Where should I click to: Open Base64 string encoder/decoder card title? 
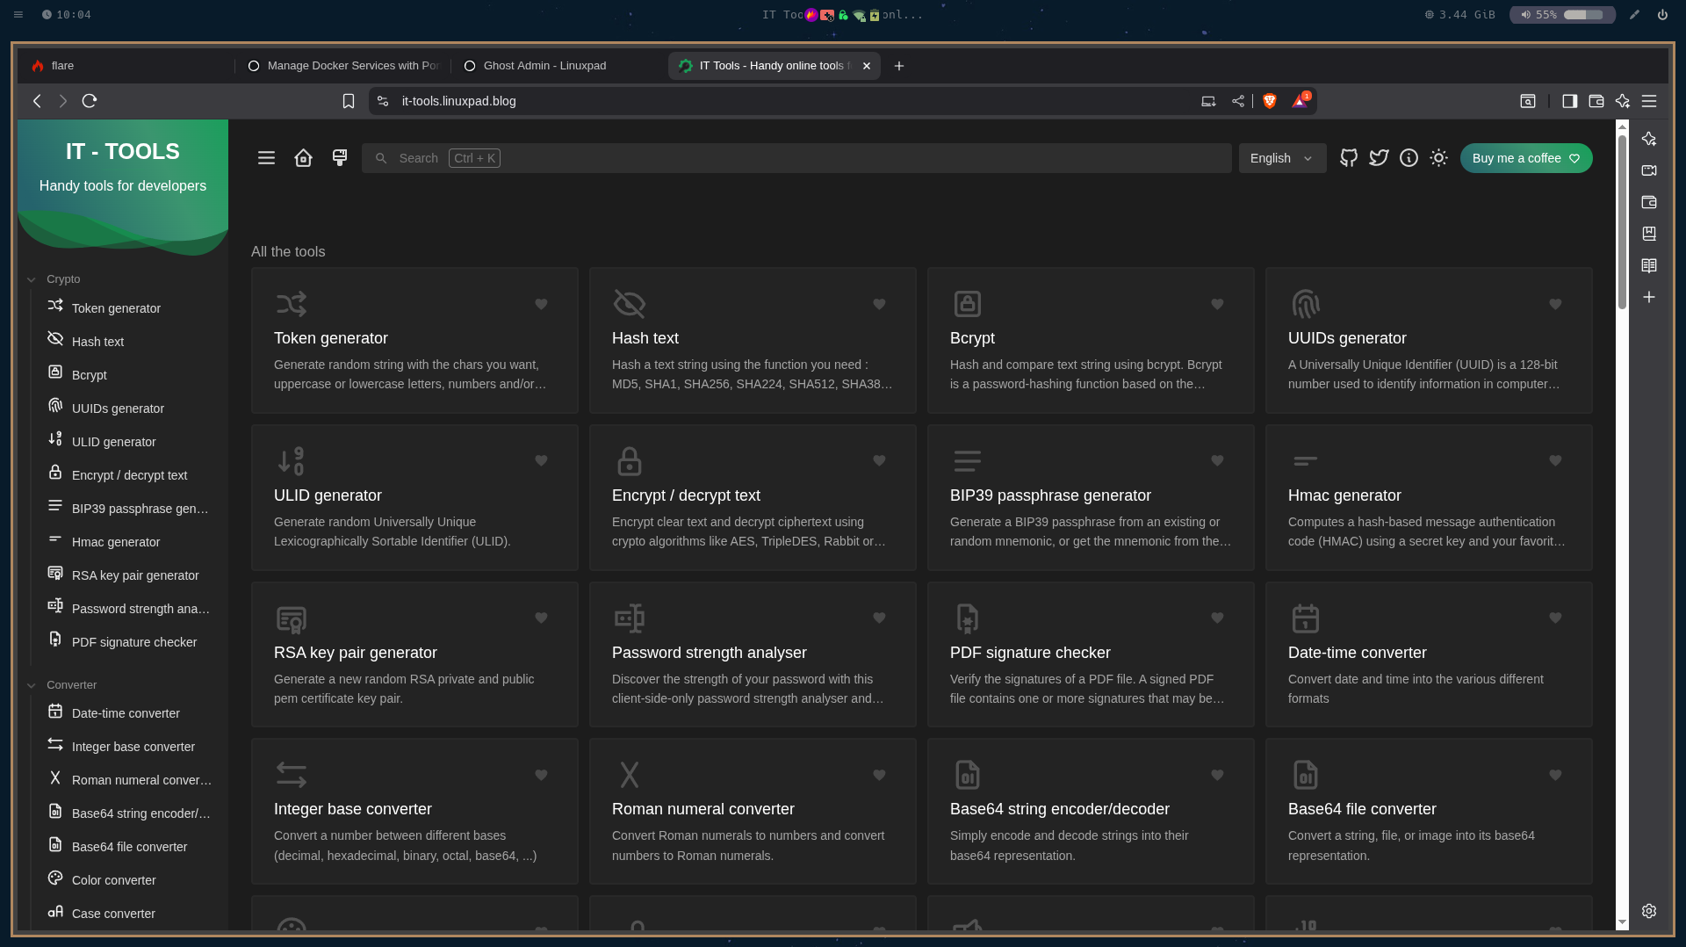1060,809
